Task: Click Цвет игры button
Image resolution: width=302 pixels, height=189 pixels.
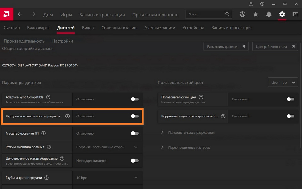Action: 283,82
